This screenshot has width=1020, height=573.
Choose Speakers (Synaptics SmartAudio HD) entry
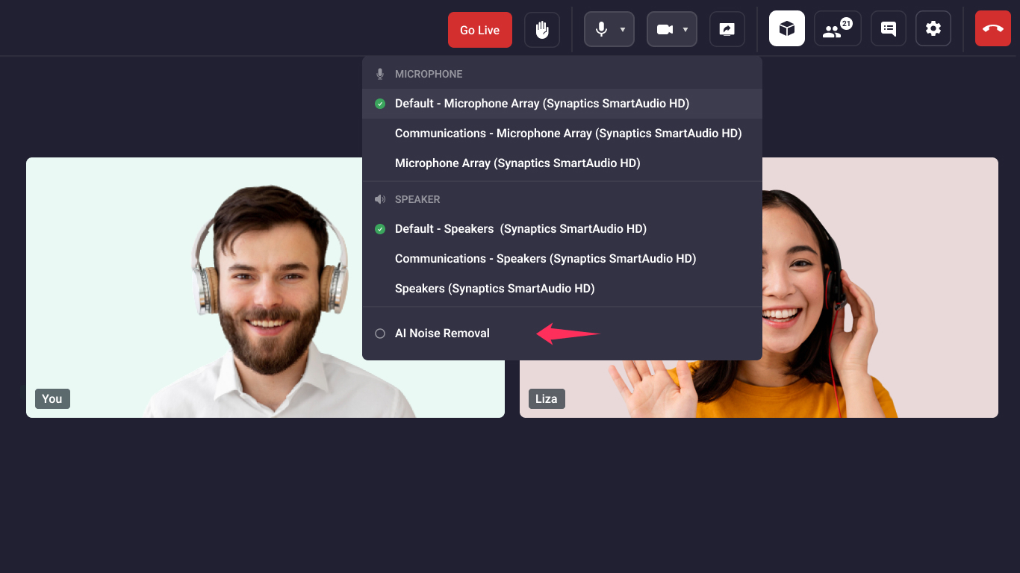click(x=562, y=289)
